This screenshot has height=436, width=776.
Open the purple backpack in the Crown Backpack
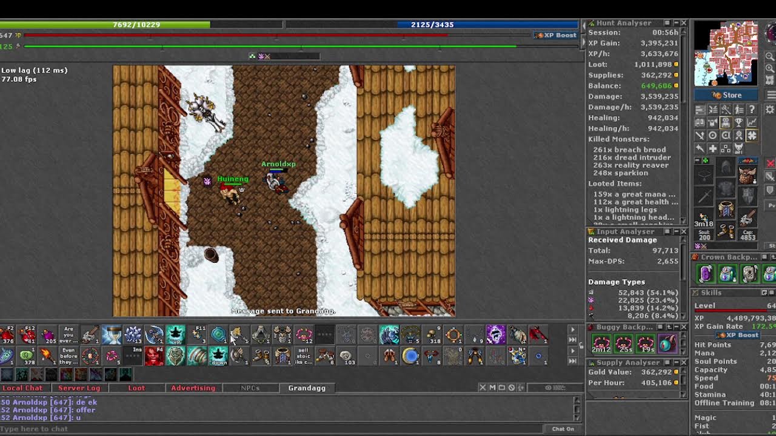[x=706, y=274]
